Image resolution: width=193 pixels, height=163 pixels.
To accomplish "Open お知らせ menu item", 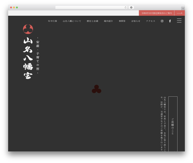I will click(135, 21).
